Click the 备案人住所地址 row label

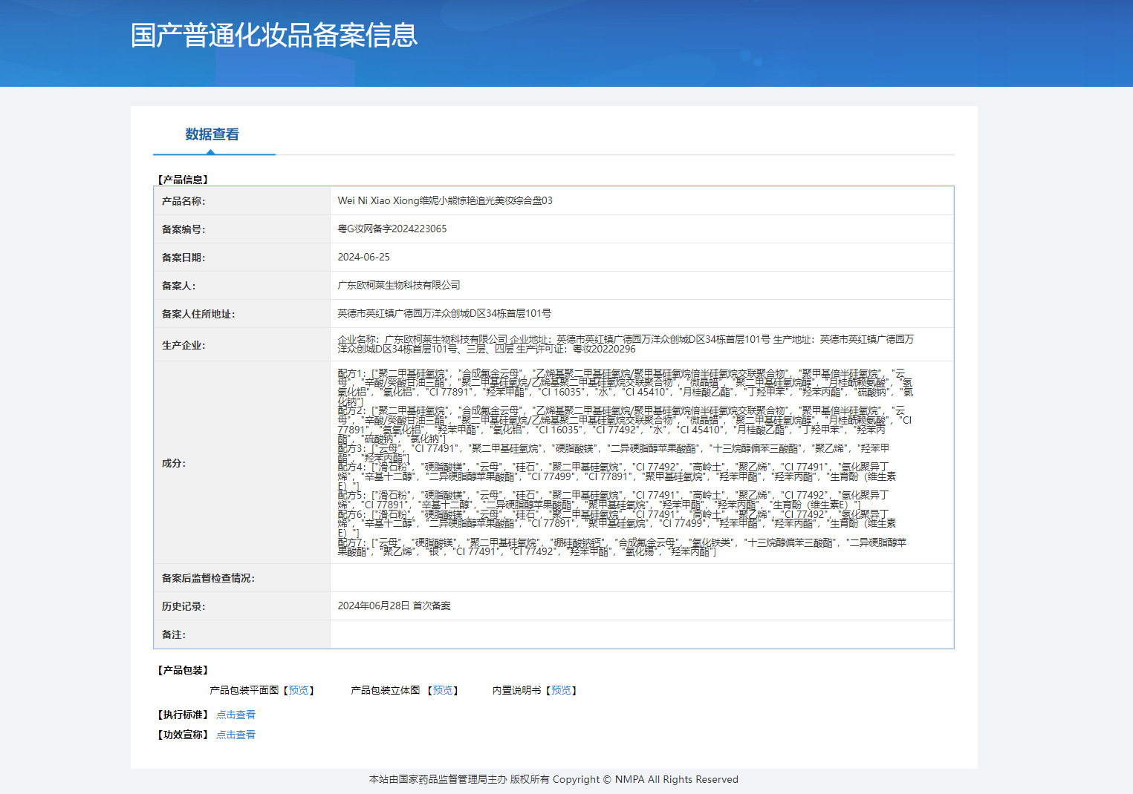198,314
